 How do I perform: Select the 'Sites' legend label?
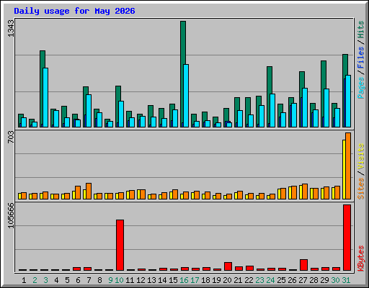pyautogui.click(x=360, y=189)
